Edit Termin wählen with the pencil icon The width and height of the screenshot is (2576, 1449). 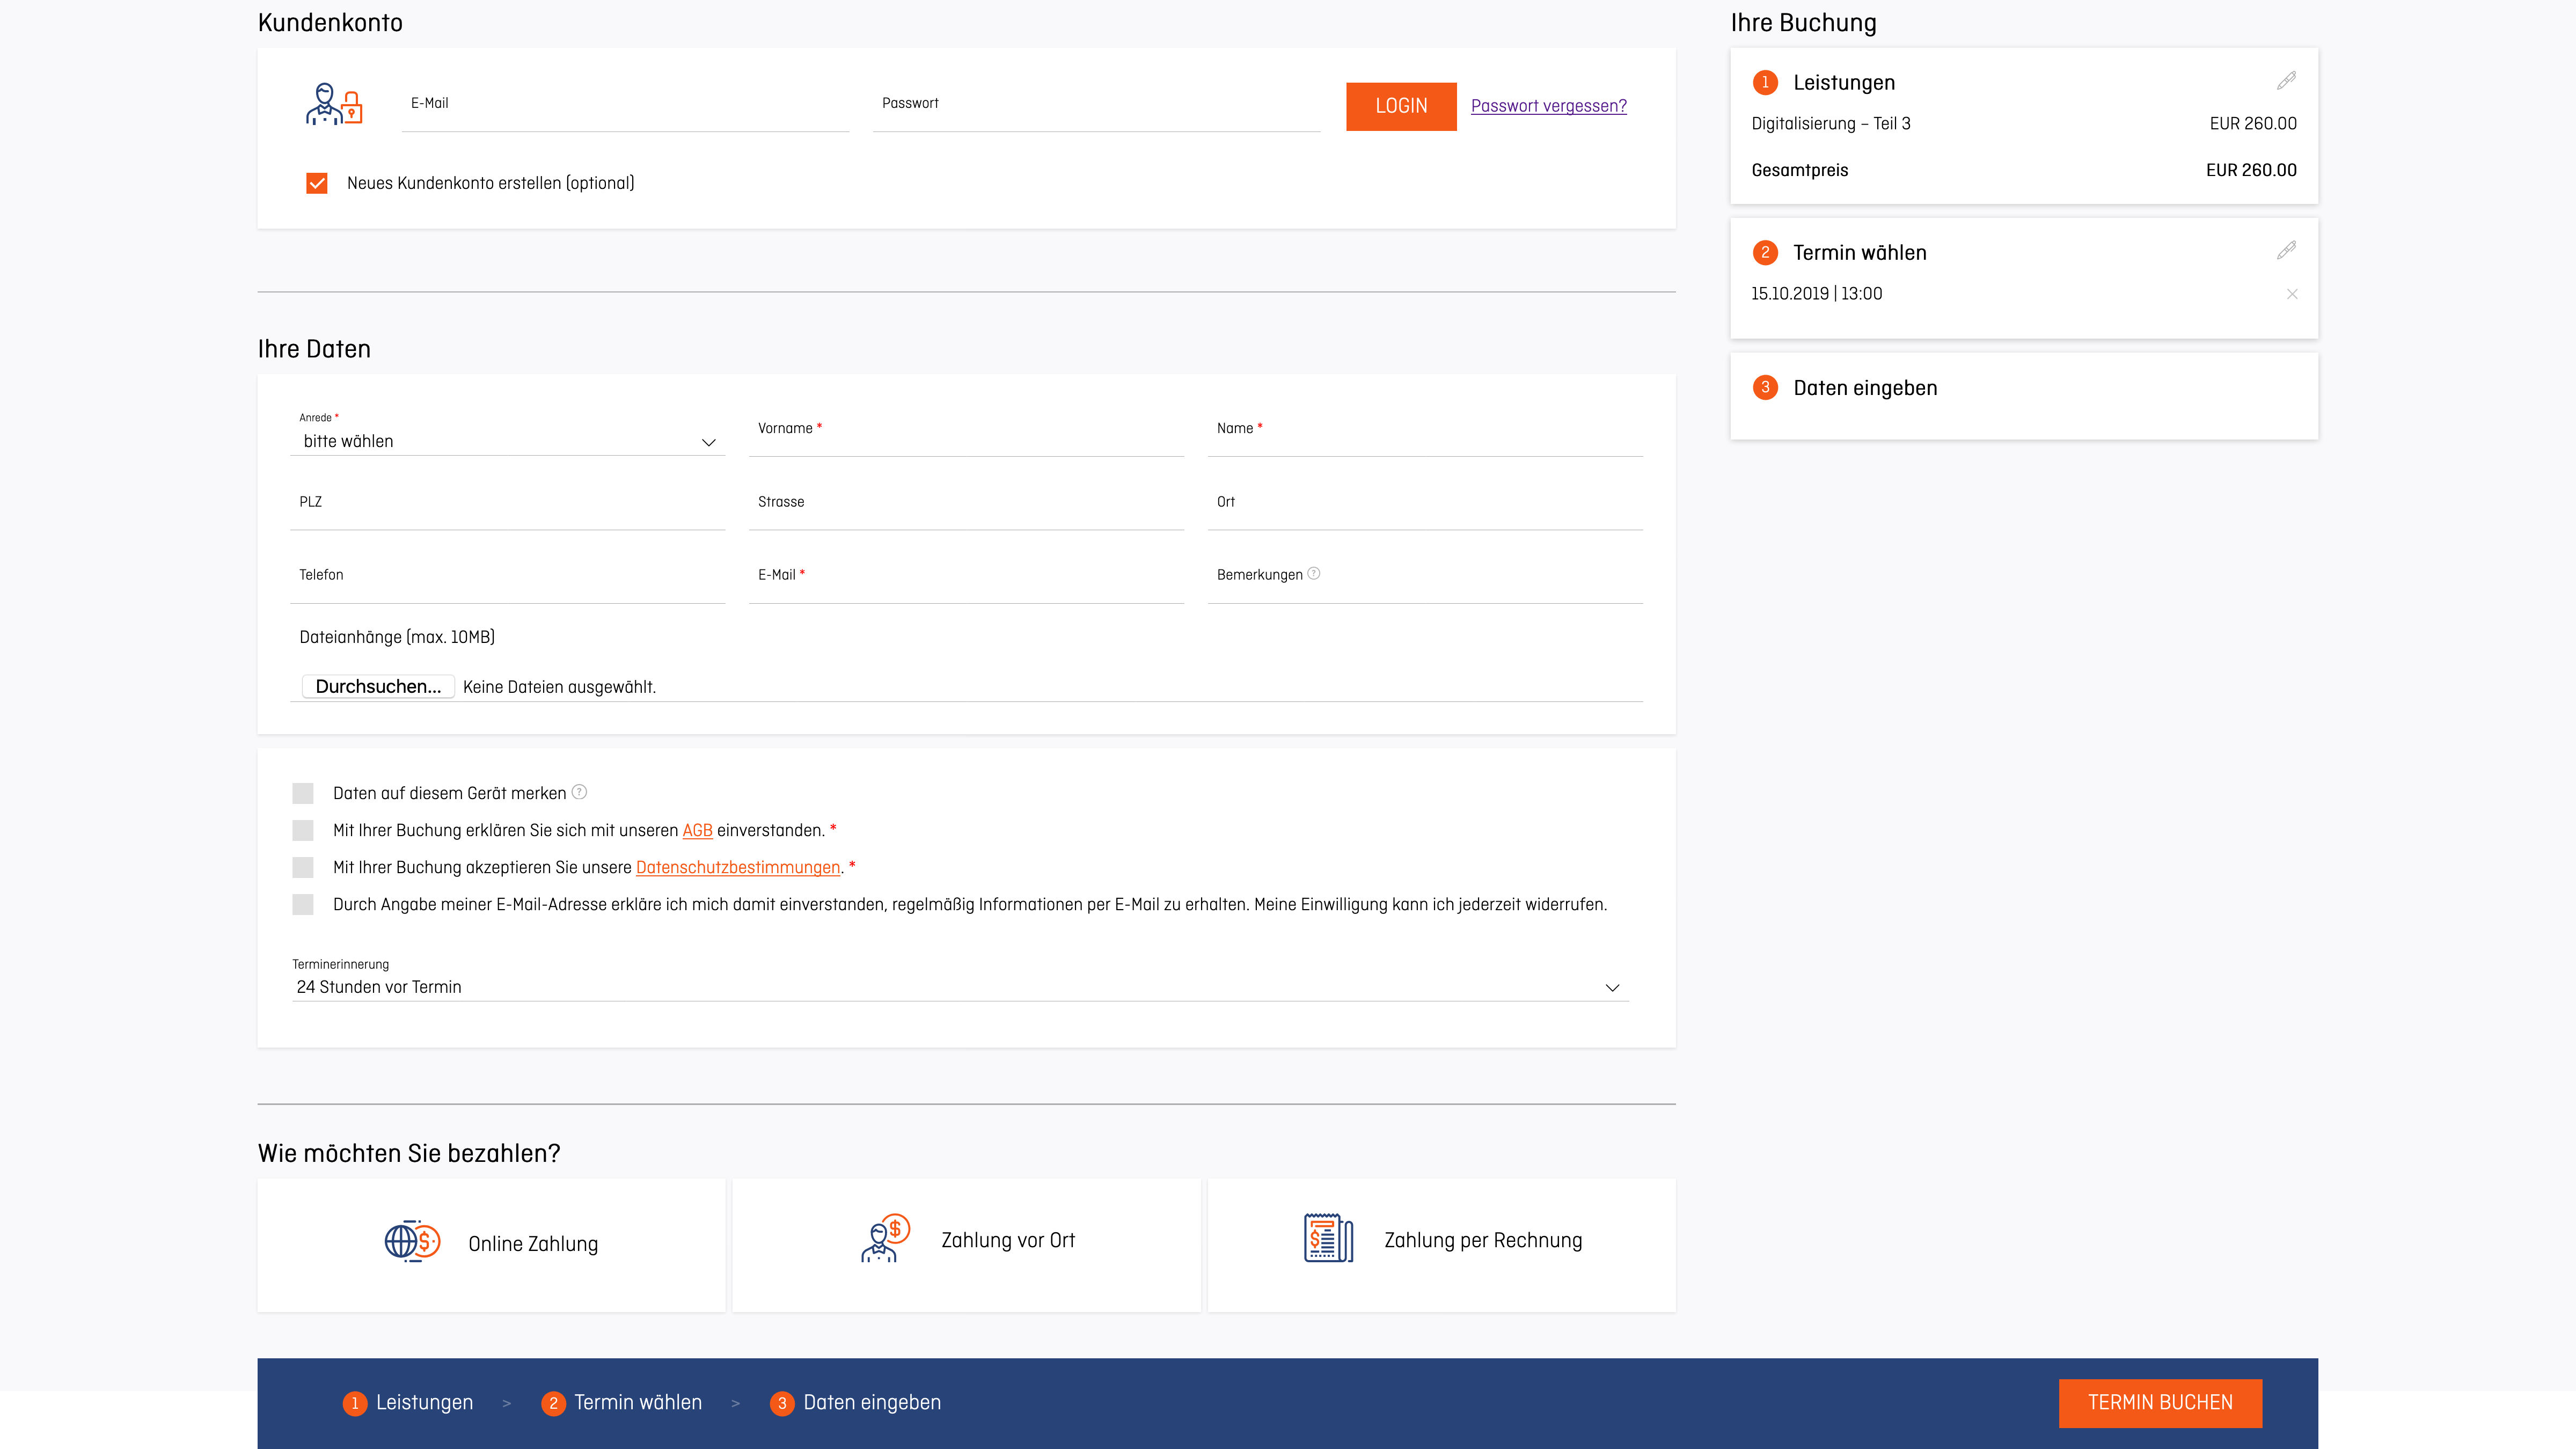click(2286, 251)
